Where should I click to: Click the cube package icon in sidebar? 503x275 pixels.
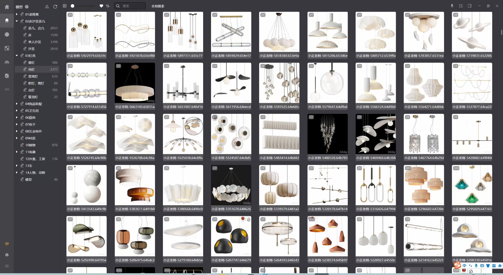click(7, 255)
